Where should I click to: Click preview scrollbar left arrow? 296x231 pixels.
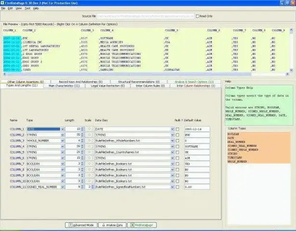pos(4,74)
